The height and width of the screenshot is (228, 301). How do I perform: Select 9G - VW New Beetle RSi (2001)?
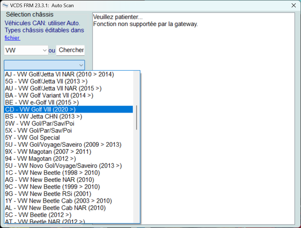coord(68,194)
